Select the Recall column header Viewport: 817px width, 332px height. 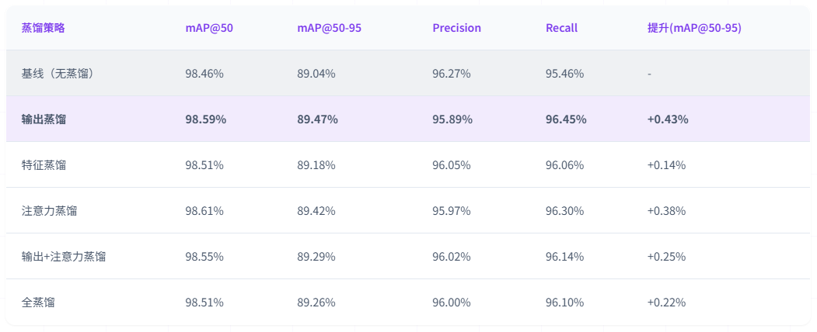(x=561, y=28)
